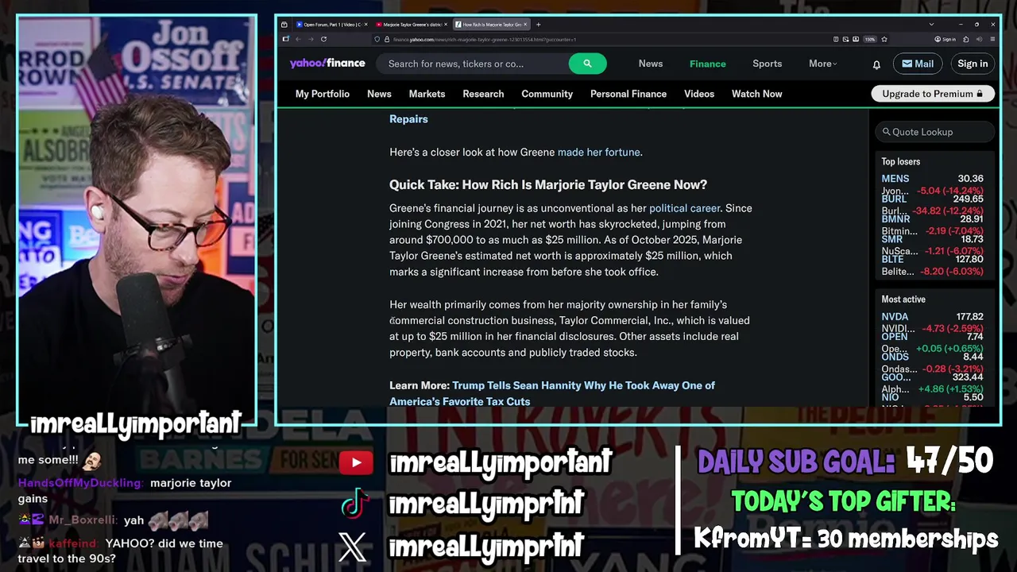Open the SMR ticker in Top losers
Screen dimensions: 1017x572
[x=891, y=239]
